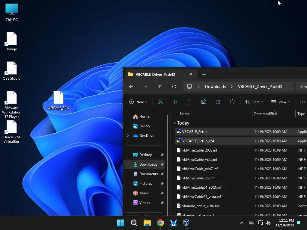This screenshot has width=307, height=230.
Task: Open Google Chrome from the taskbar
Action: tap(160, 223)
